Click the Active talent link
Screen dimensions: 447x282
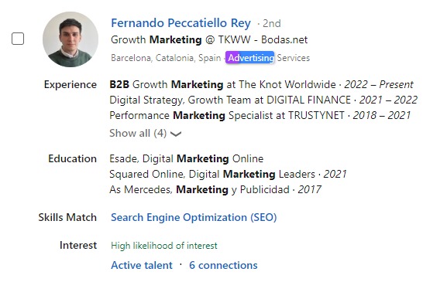142,265
